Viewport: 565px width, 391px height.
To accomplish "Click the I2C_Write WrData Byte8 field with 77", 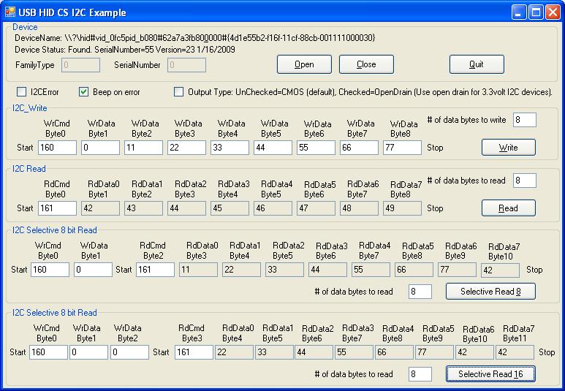I will pos(402,148).
